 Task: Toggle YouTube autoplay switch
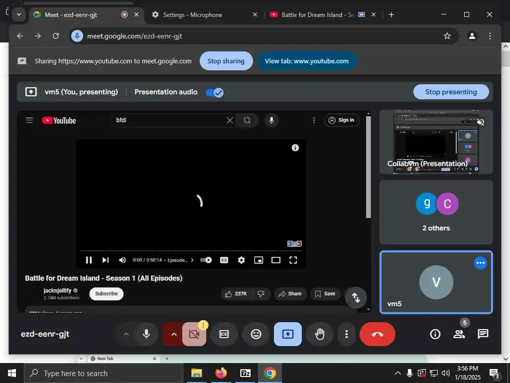[206, 260]
